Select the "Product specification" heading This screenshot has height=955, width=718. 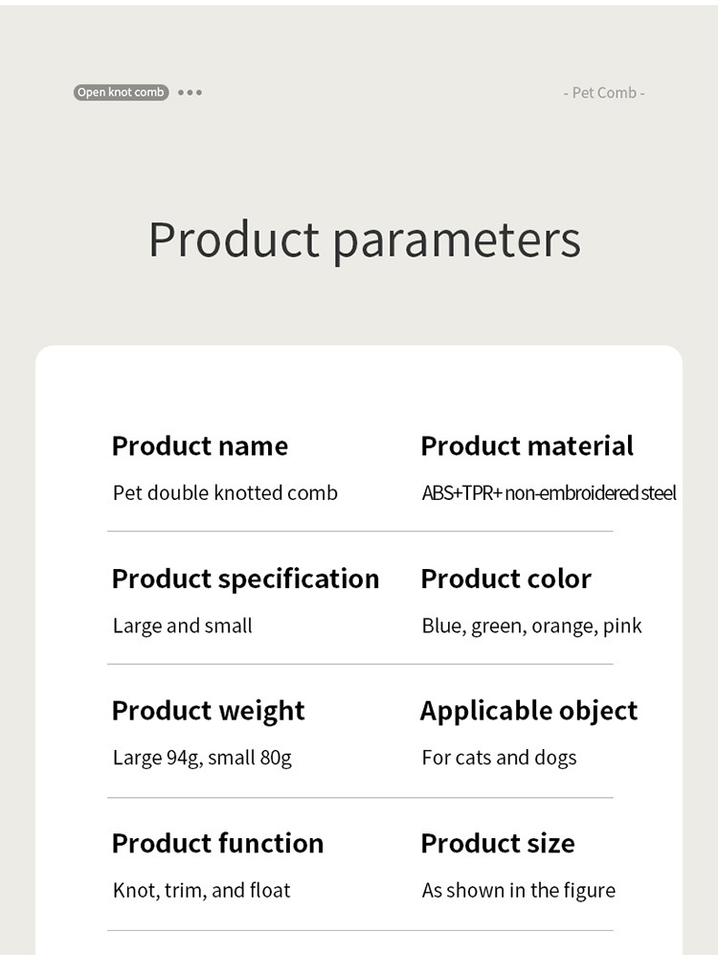click(x=245, y=579)
